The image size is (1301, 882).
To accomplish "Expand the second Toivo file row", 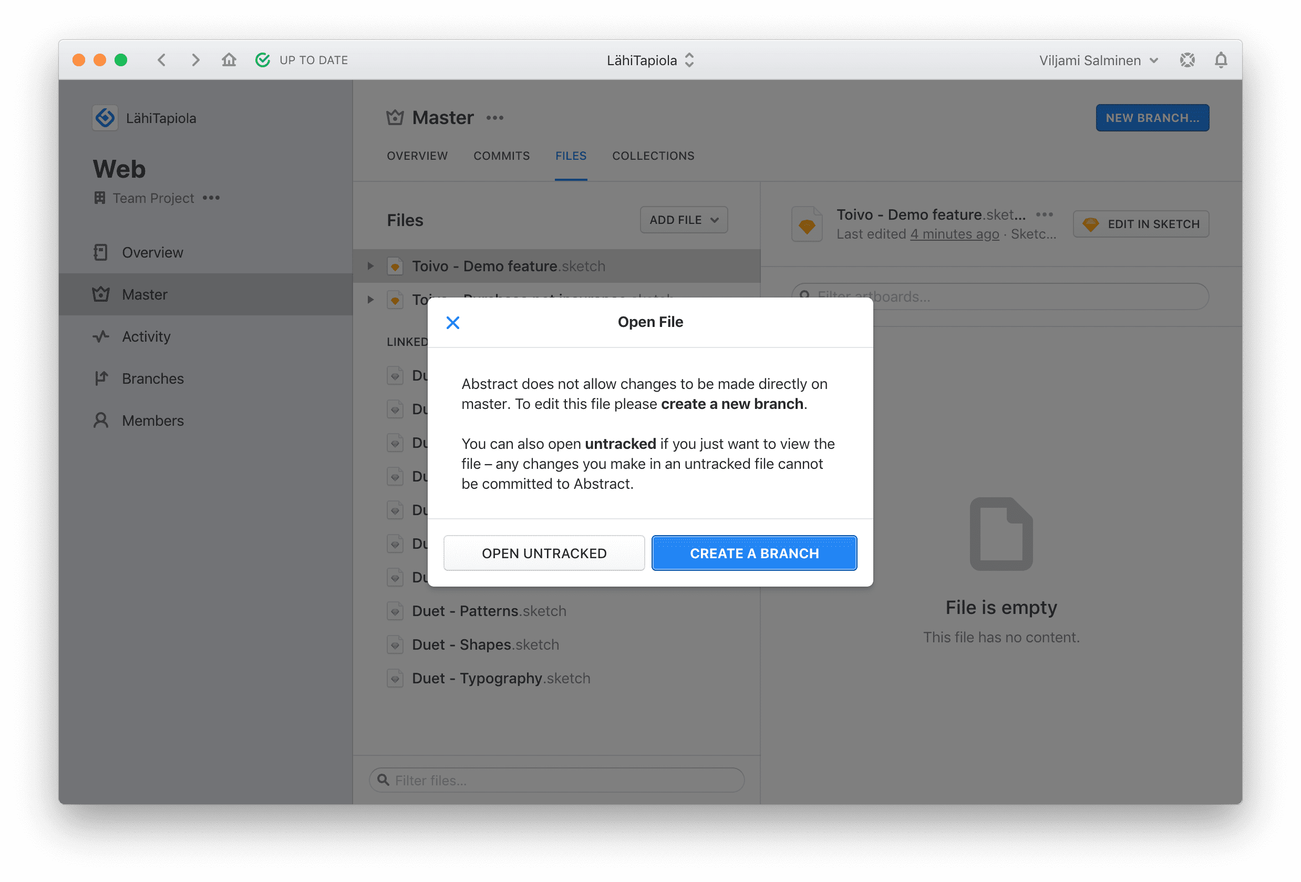I will (x=370, y=300).
